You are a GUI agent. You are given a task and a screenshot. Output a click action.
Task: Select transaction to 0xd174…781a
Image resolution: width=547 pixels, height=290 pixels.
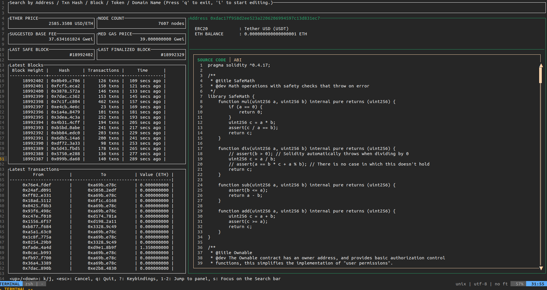pos(102,216)
